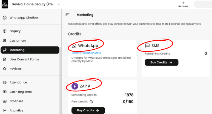Click the Free Credits info icon
This screenshot has height=114, width=212.
click(91, 102)
